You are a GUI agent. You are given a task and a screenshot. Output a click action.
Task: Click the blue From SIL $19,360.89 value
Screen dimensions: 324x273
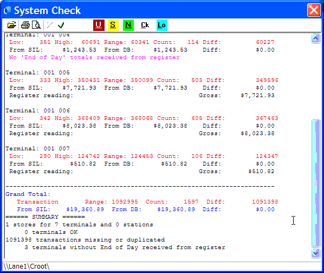(85, 209)
